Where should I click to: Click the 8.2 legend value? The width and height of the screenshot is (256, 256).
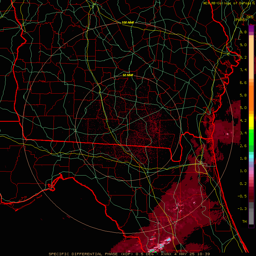[243, 57]
